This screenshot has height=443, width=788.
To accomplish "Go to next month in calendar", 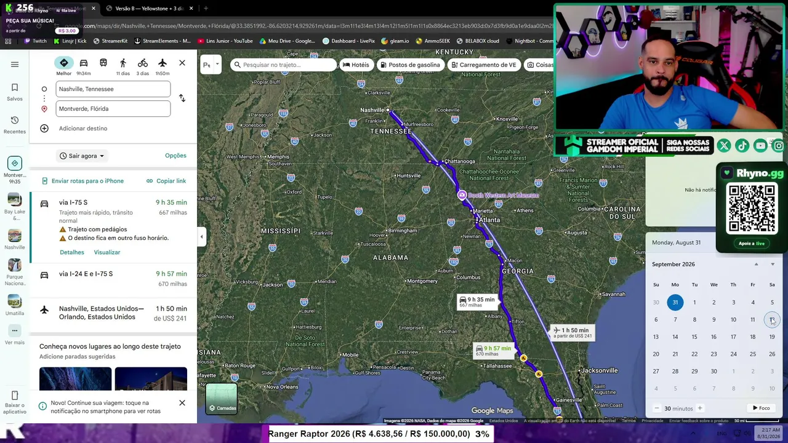I will pos(773,265).
